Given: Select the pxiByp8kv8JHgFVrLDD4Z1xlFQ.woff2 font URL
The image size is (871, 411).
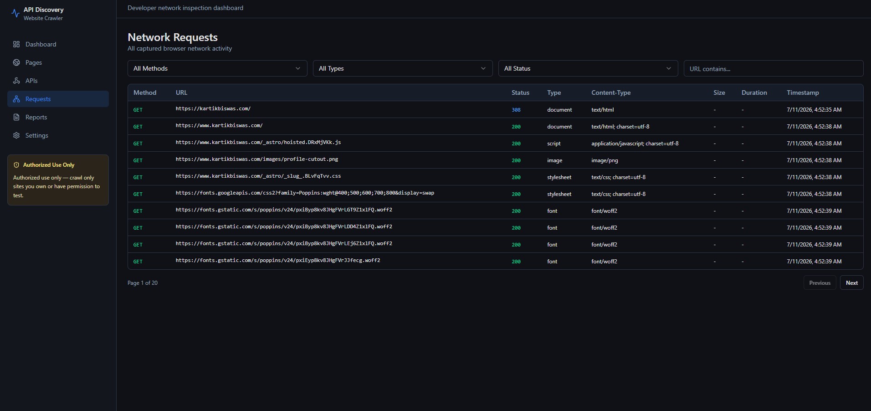Looking at the screenshot, I should click(284, 226).
